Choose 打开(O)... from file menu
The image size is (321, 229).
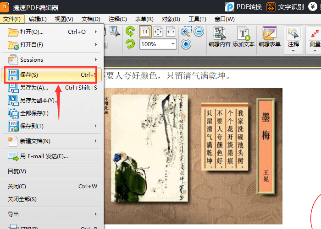pyautogui.click(x=51, y=32)
